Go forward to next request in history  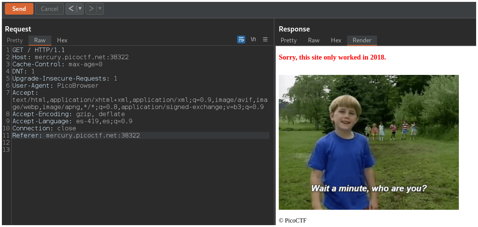click(x=91, y=9)
